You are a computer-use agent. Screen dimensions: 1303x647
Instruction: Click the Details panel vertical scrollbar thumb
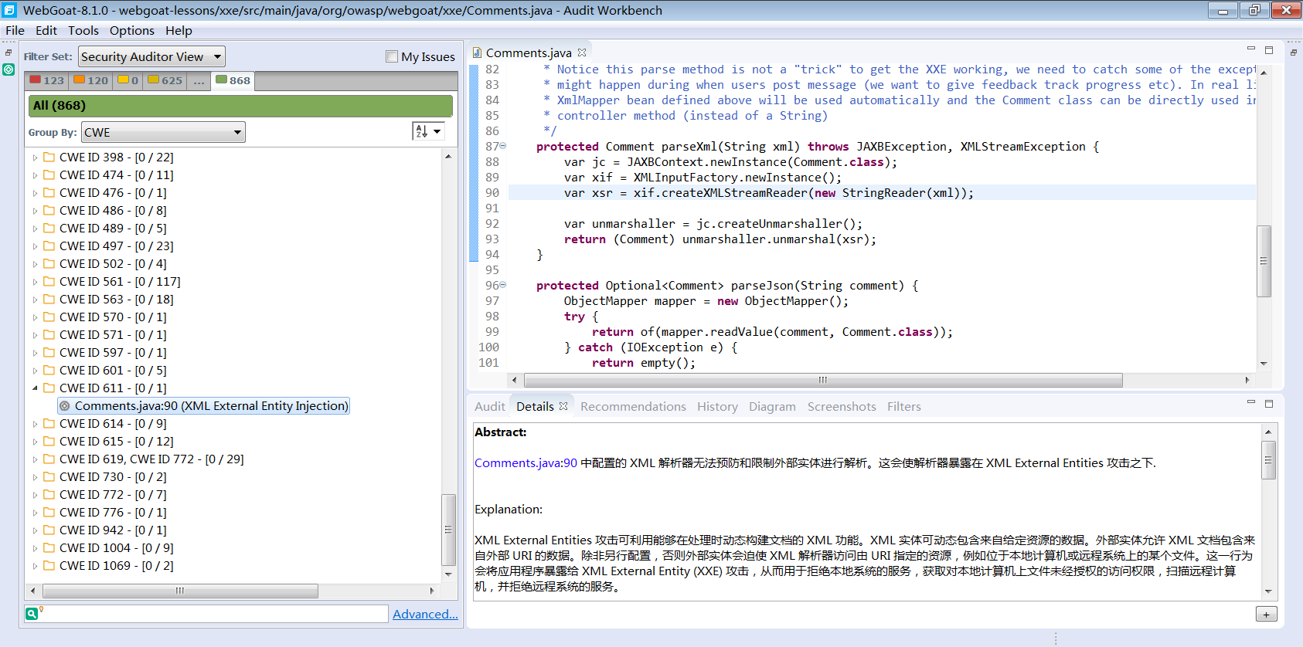click(1268, 460)
